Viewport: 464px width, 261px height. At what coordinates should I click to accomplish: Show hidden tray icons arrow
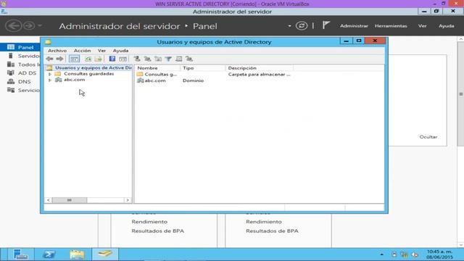click(x=382, y=254)
